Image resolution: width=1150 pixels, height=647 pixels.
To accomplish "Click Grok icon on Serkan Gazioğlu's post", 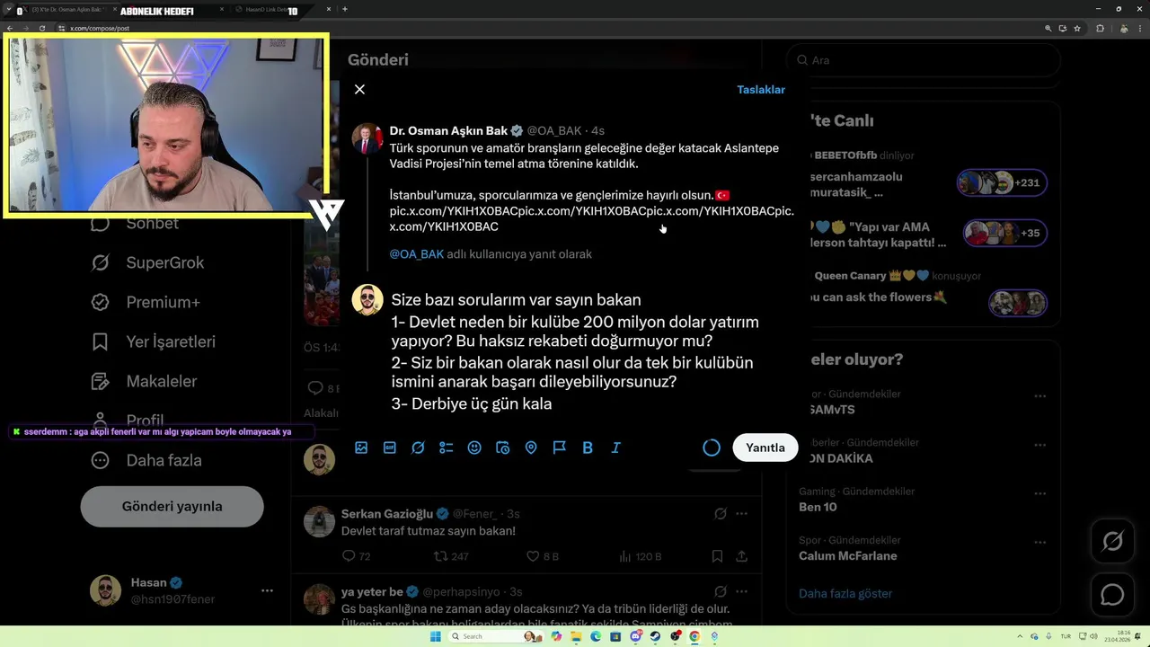I will pos(720,514).
